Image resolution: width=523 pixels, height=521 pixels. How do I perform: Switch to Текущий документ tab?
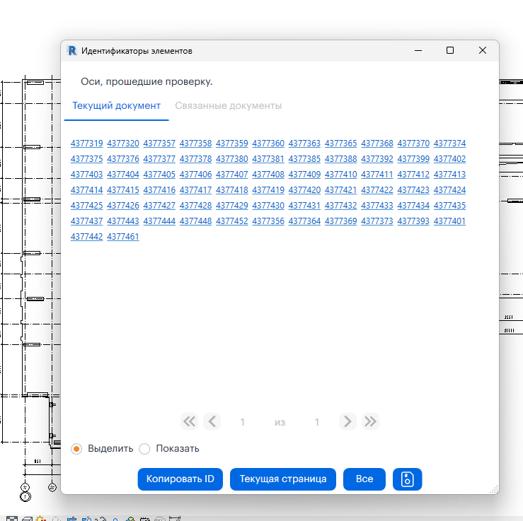click(116, 105)
